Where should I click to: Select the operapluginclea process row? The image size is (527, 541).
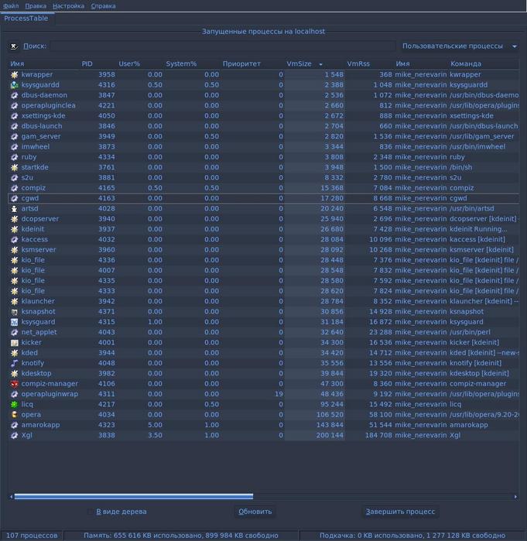point(263,105)
